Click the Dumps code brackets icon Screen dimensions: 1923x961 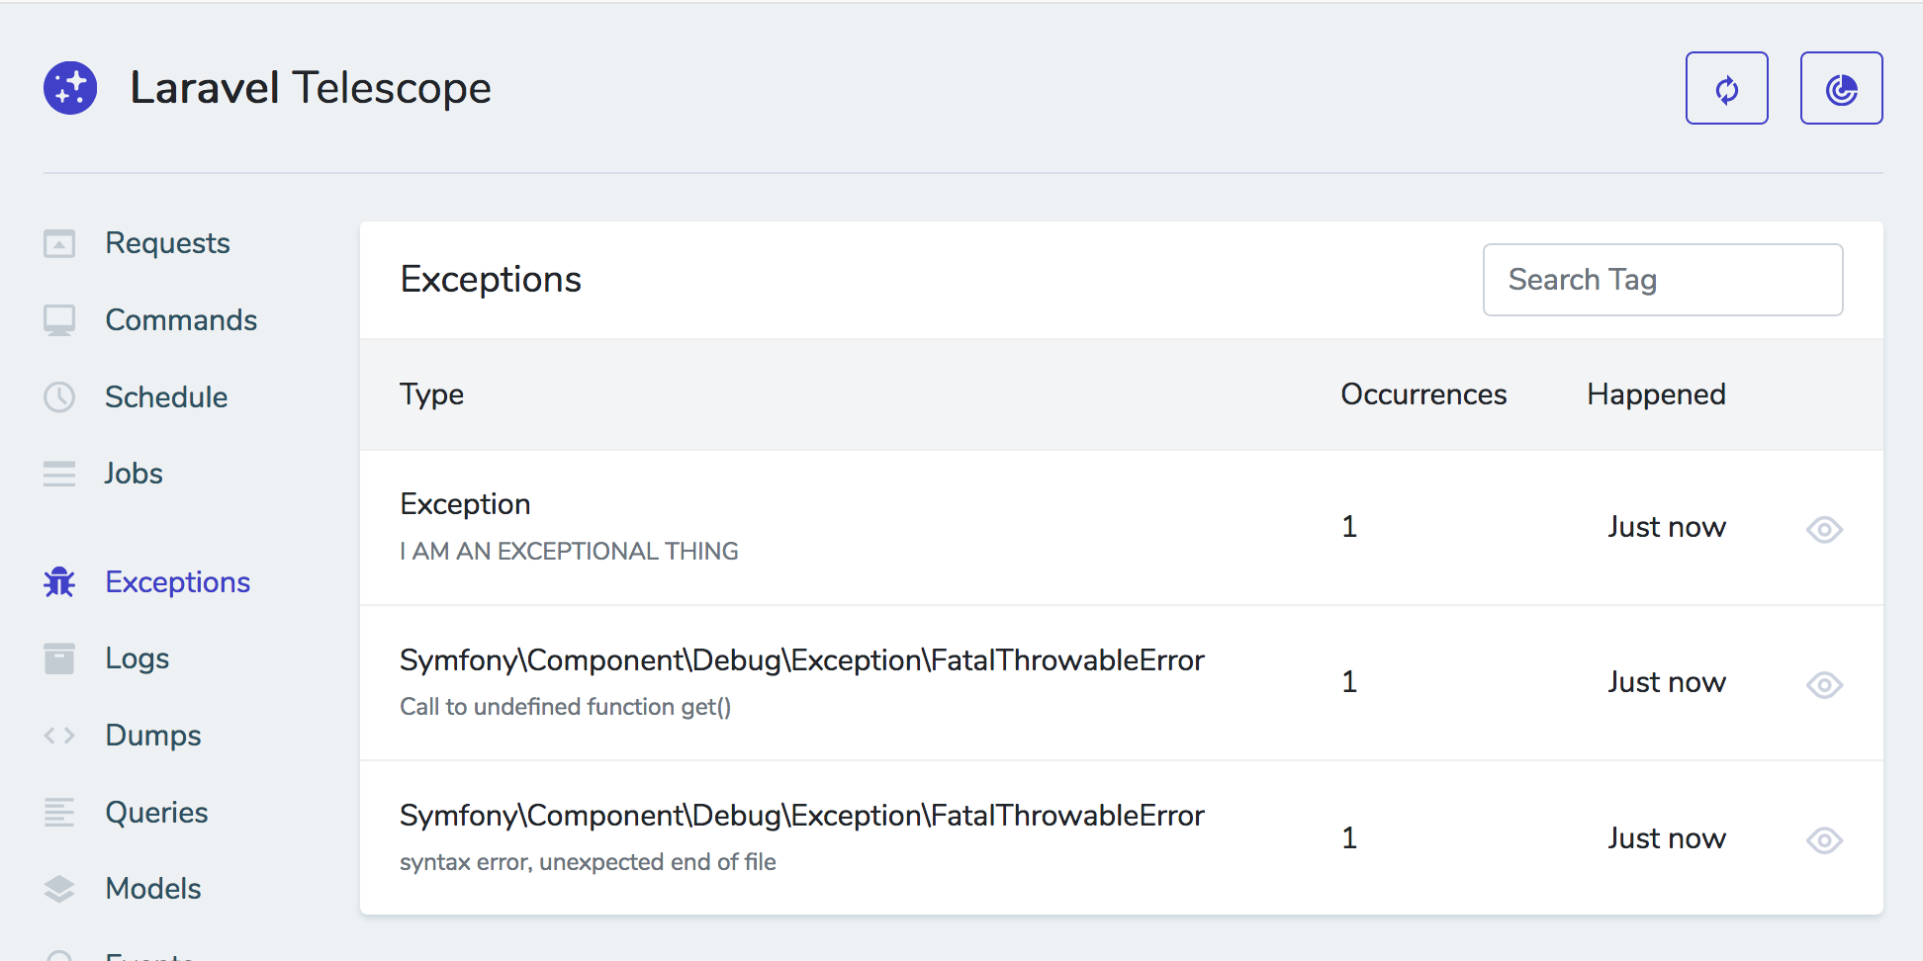pyautogui.click(x=59, y=735)
